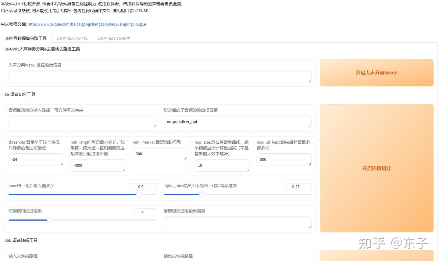Click the alpha_mix slider handle
439x261 pixels.
pos(202,194)
